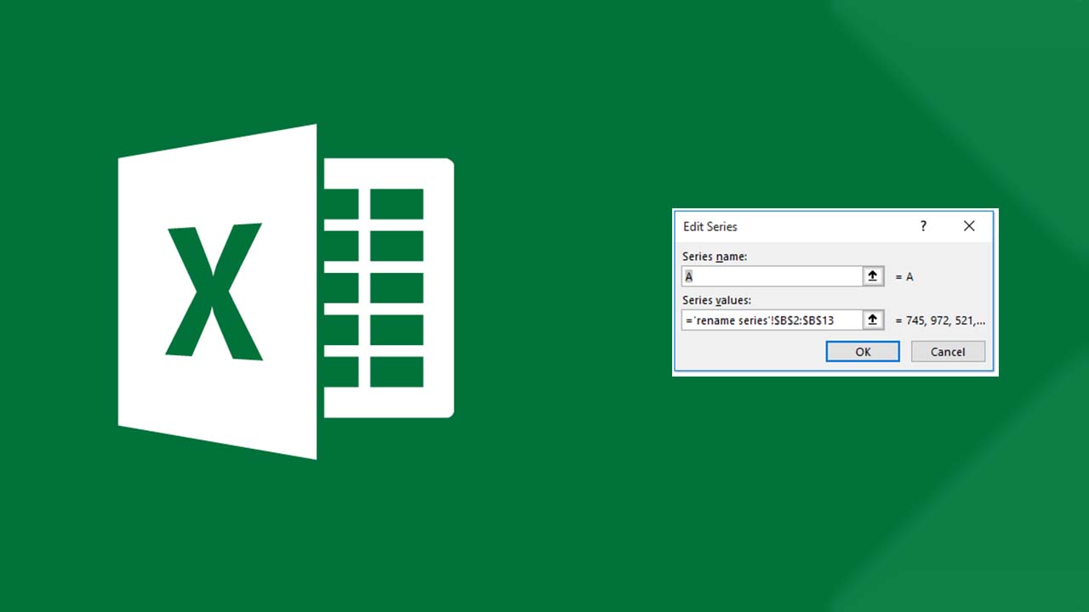Collapse dialog via Series values range selector icon

click(x=873, y=320)
